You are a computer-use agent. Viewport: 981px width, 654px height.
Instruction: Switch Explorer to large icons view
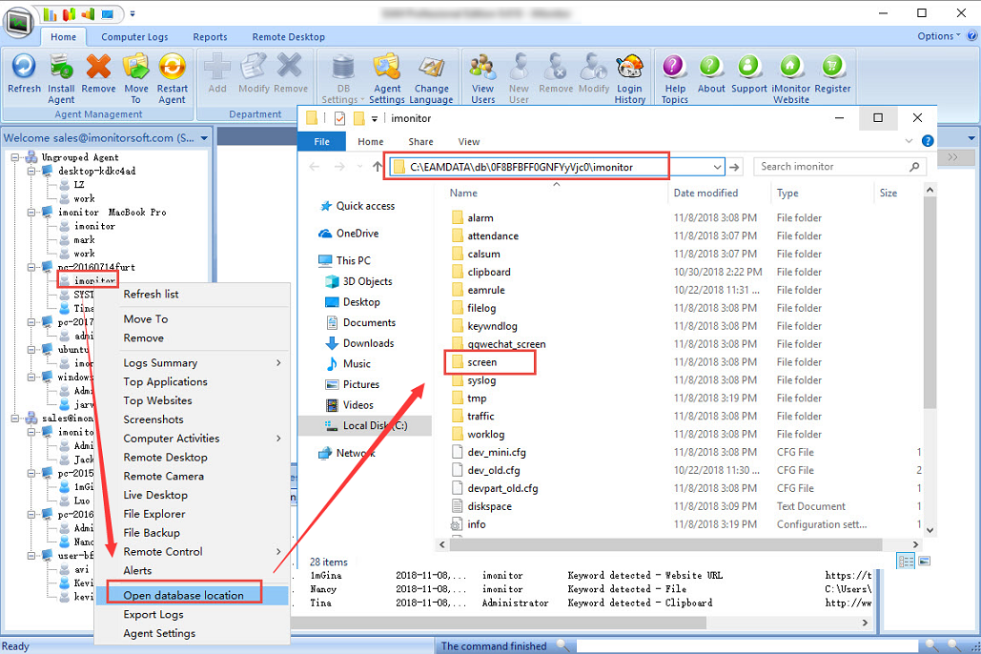tap(924, 562)
